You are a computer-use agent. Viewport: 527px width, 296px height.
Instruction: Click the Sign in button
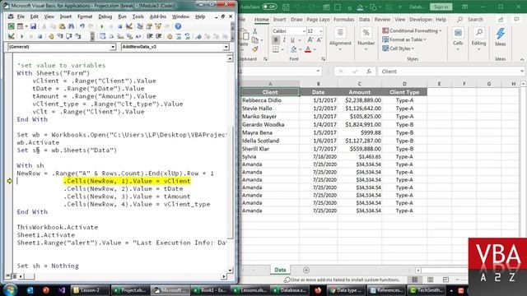pyautogui.click(x=441, y=7)
